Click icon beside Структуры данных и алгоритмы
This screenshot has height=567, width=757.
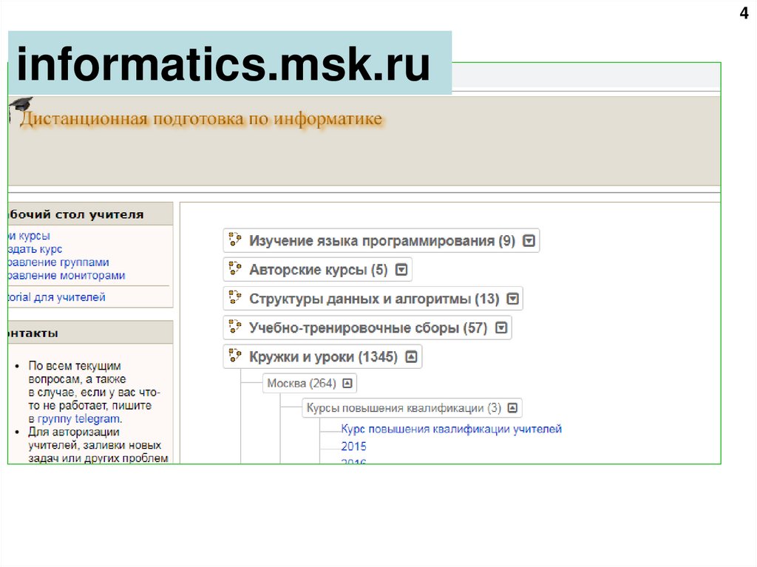coord(235,298)
